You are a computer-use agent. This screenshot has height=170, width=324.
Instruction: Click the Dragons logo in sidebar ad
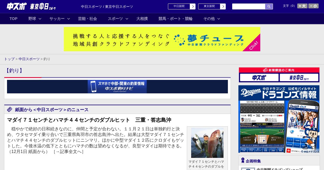point(251,92)
